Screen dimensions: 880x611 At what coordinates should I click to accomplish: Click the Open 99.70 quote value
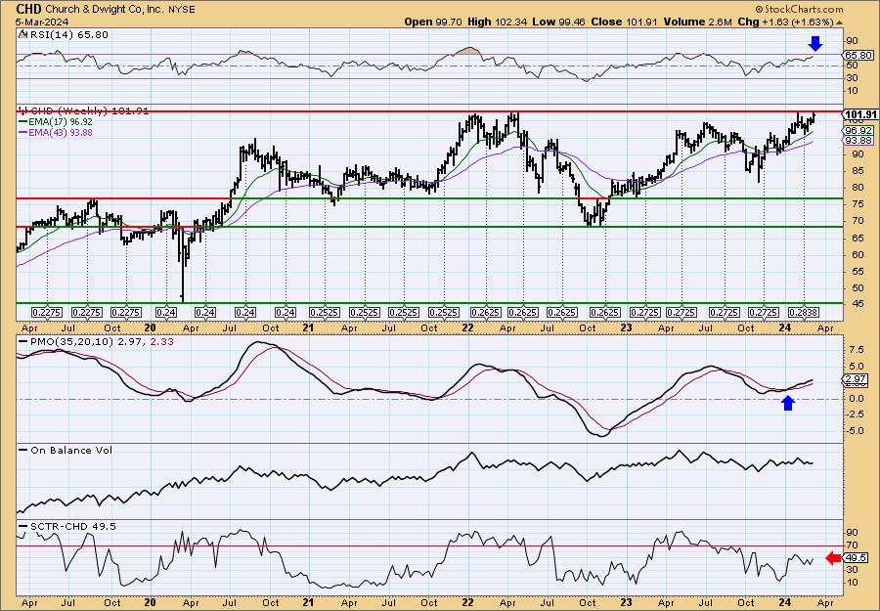(433, 22)
